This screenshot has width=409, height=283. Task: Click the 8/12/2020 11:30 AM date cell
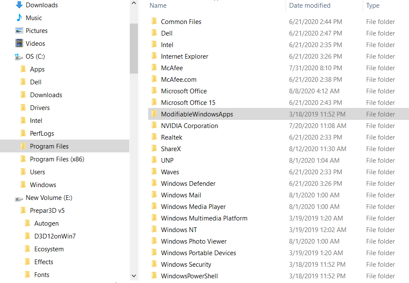pyautogui.click(x=317, y=149)
